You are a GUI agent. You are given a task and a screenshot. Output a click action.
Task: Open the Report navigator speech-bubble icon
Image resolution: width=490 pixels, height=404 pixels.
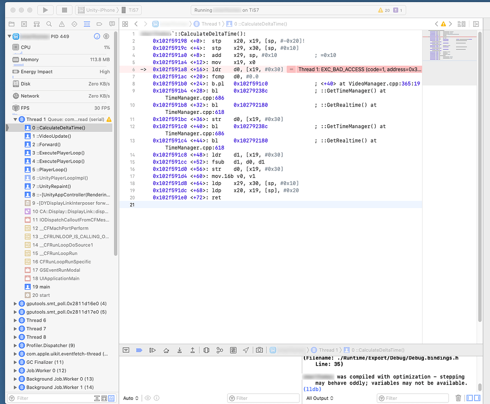click(112, 24)
